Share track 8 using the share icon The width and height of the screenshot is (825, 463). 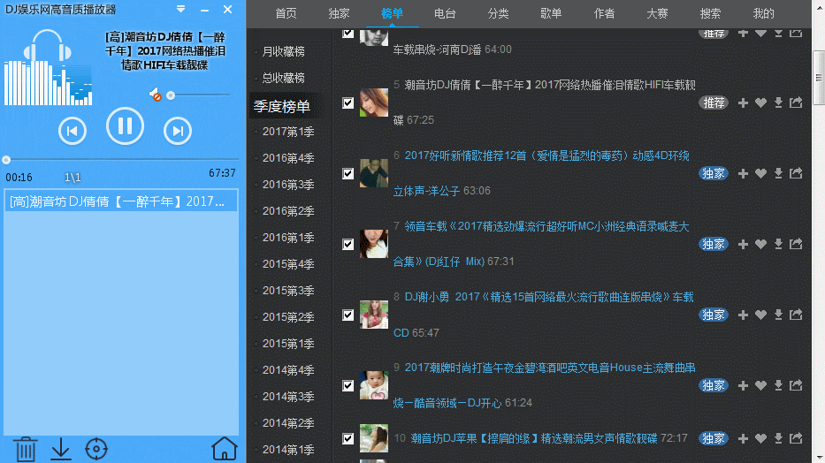[x=796, y=315]
